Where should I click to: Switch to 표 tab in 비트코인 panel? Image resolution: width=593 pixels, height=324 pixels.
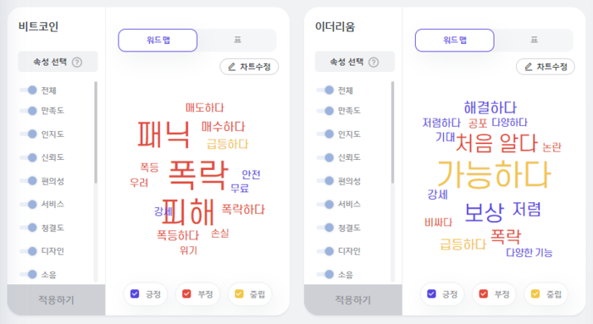[237, 40]
